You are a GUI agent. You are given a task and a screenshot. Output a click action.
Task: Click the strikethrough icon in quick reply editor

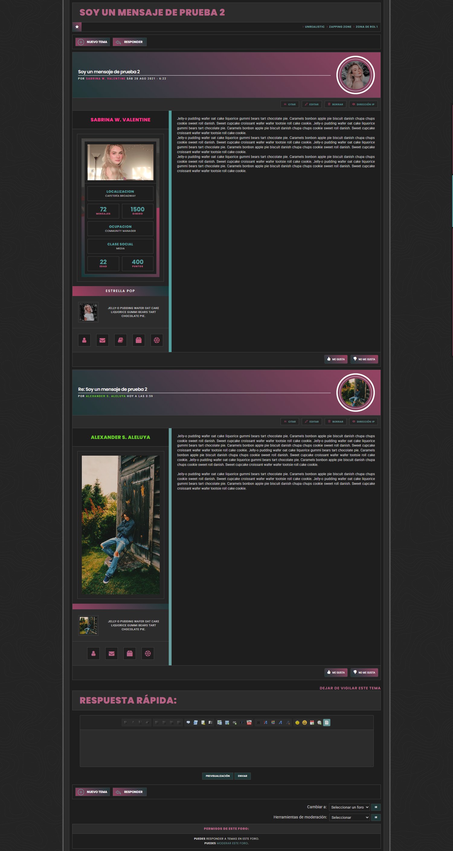point(148,722)
